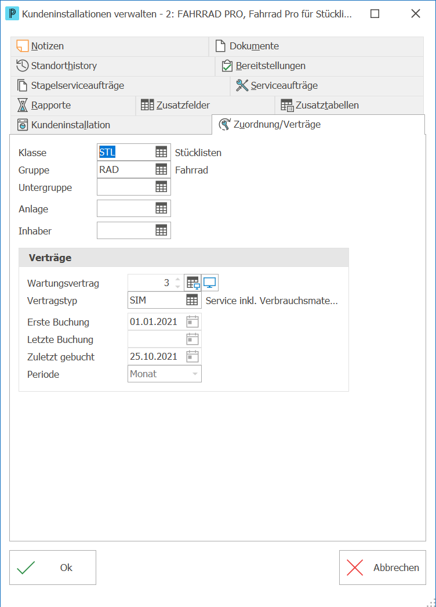The image size is (436, 607).
Task: Switch to the Dokumente tab
Action: (x=316, y=46)
